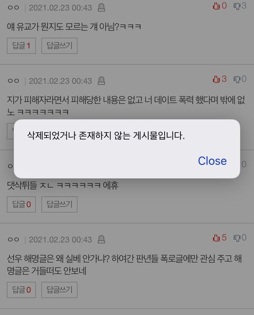Tap the ㅇㅇ author of the second comment

click(x=13, y=81)
